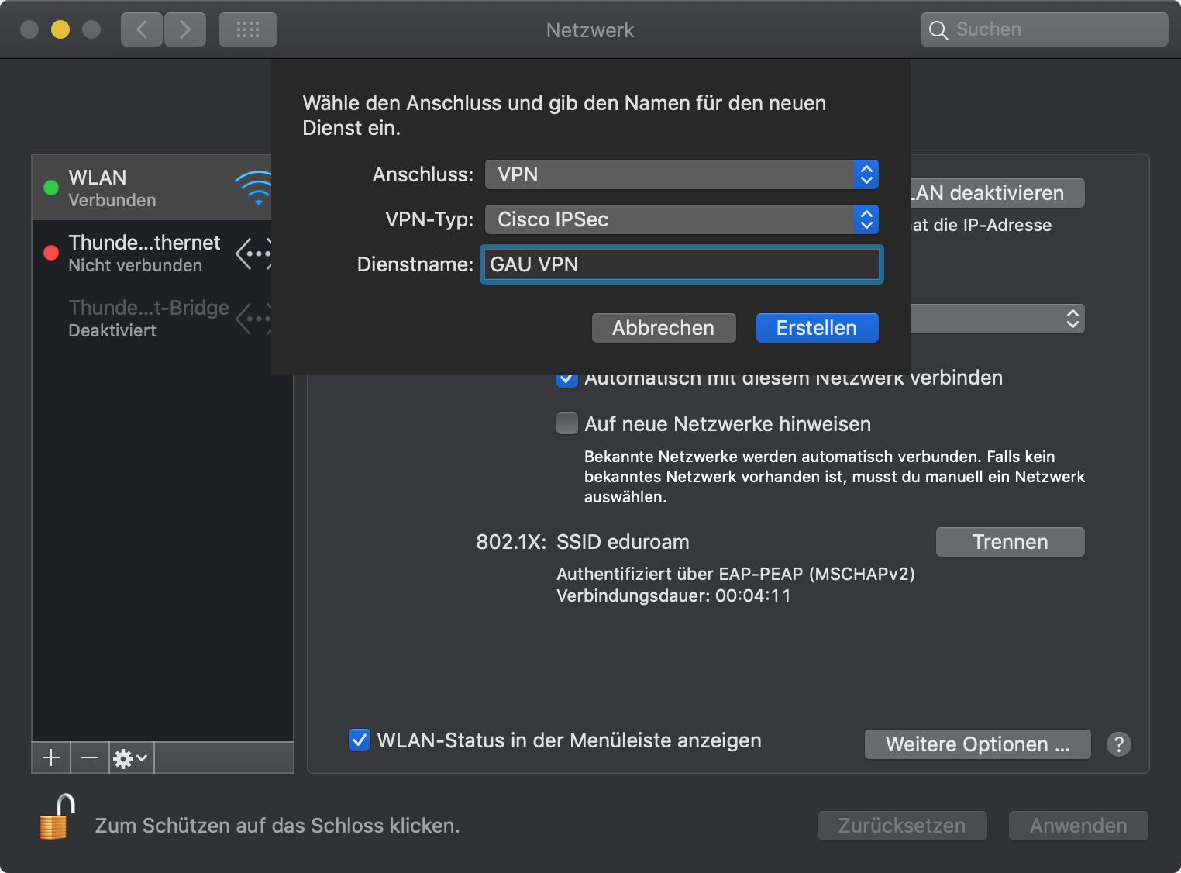Click the Wi-Fi signal icon beside WLAN
1181x873 pixels.
pos(253,188)
